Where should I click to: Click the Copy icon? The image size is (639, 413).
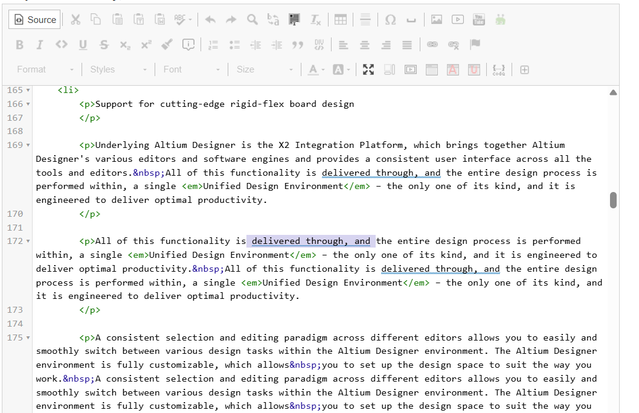96,19
